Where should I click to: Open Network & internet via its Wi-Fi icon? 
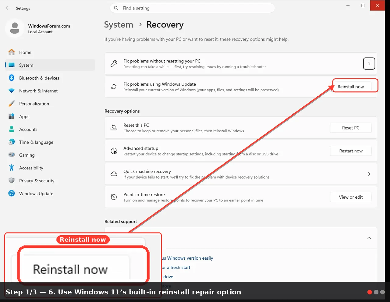[x=12, y=91]
